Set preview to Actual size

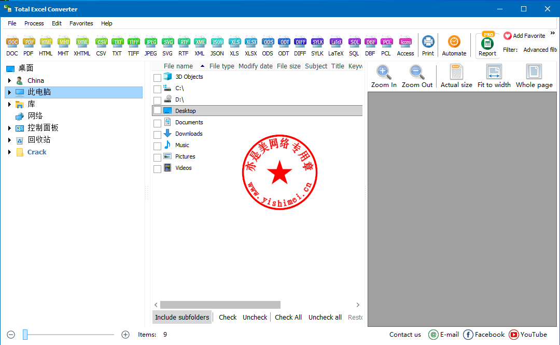tap(456, 76)
